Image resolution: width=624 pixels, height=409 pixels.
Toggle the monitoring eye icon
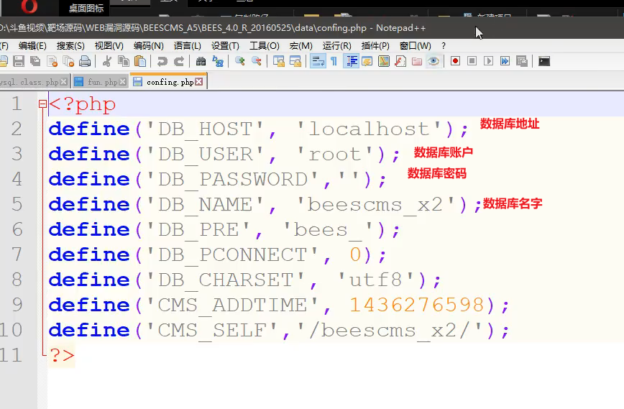tap(433, 62)
